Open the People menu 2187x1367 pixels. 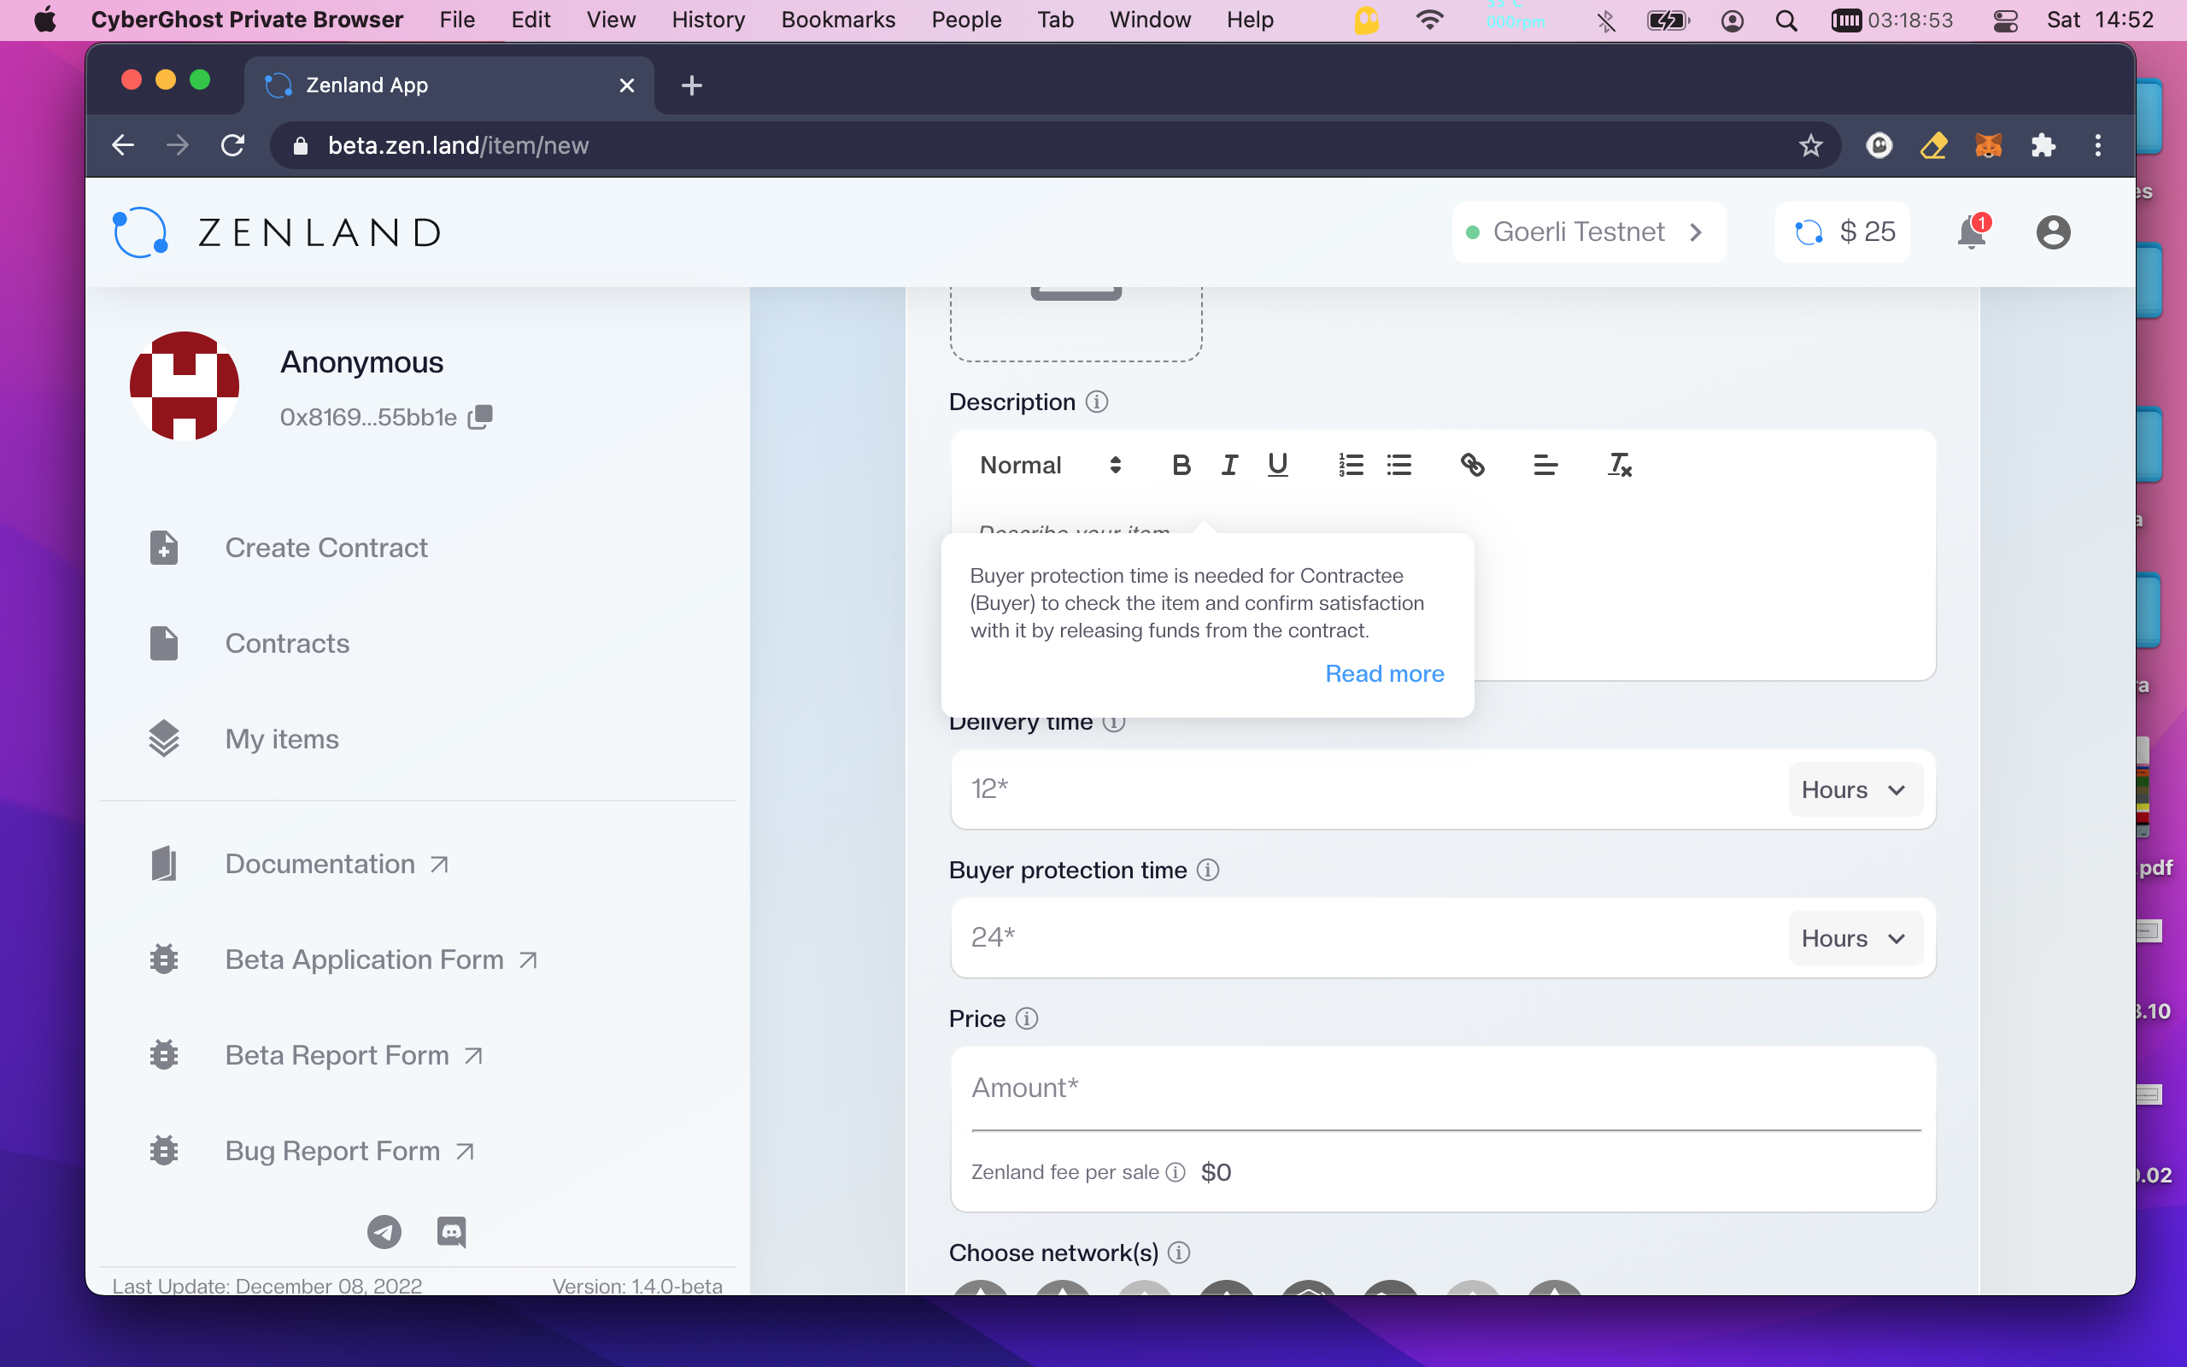(966, 20)
